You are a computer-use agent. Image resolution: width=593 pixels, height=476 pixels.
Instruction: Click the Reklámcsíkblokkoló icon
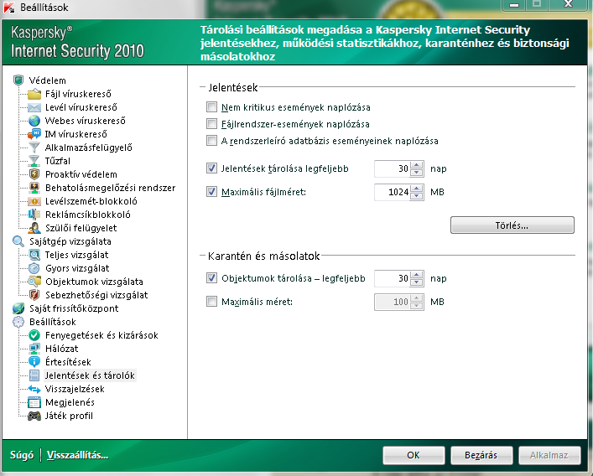click(34, 215)
